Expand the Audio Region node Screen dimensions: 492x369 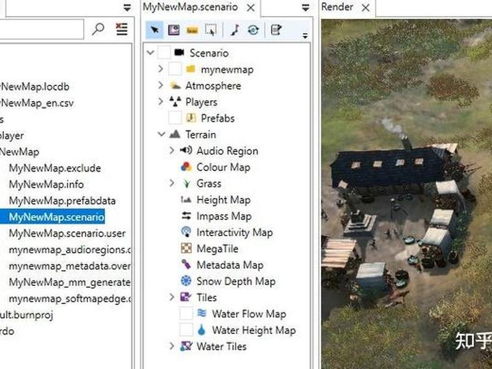[172, 150]
